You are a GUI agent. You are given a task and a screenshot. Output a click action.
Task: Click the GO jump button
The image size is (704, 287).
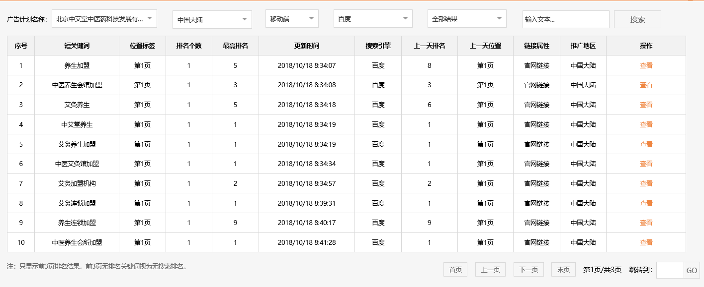(x=692, y=269)
